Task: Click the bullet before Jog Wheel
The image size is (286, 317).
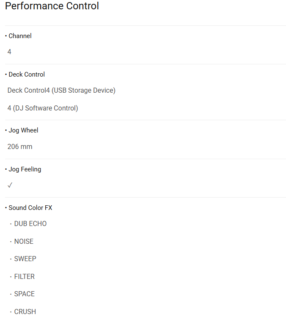Action: (x=6, y=130)
